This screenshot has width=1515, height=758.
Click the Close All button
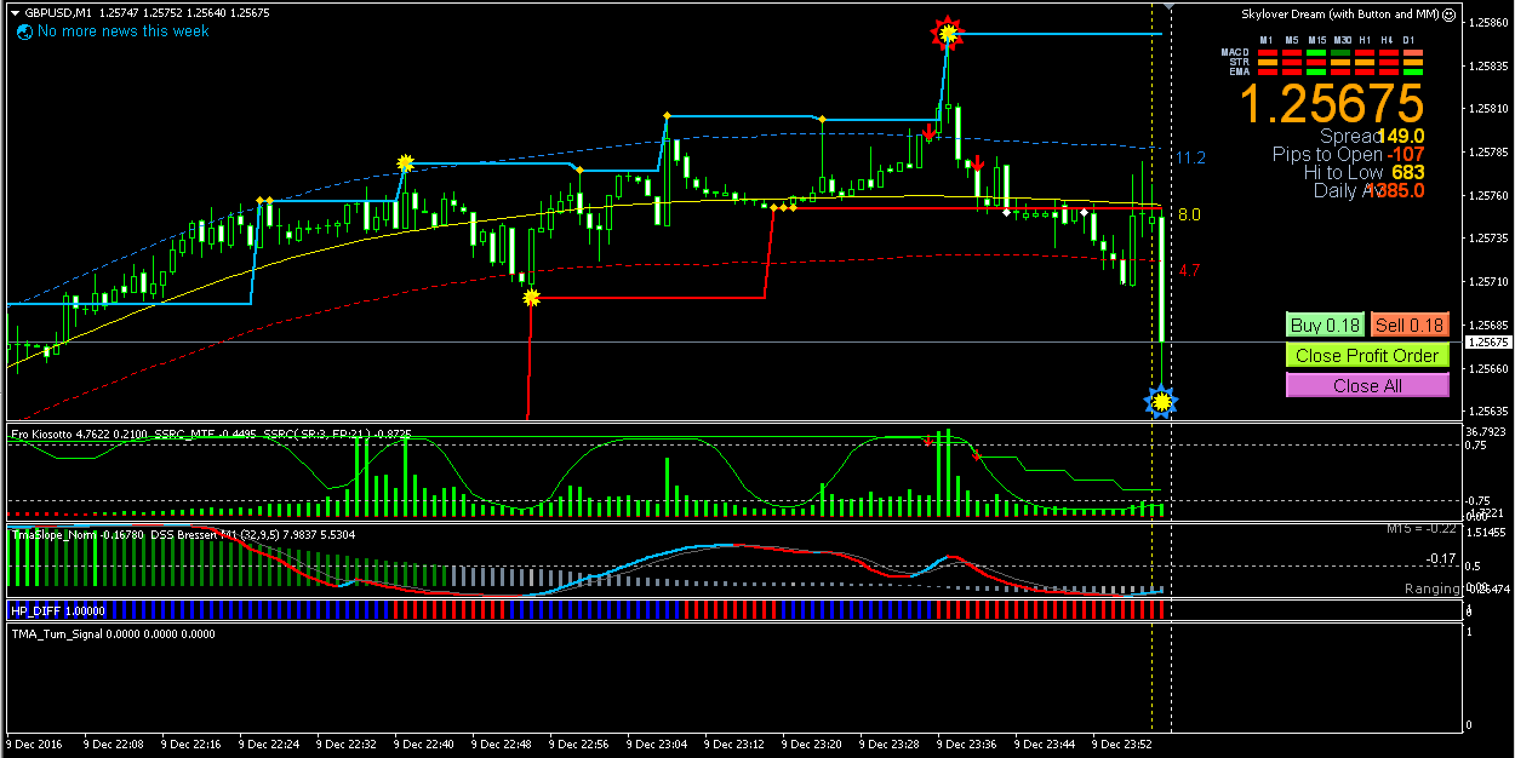(x=1367, y=386)
